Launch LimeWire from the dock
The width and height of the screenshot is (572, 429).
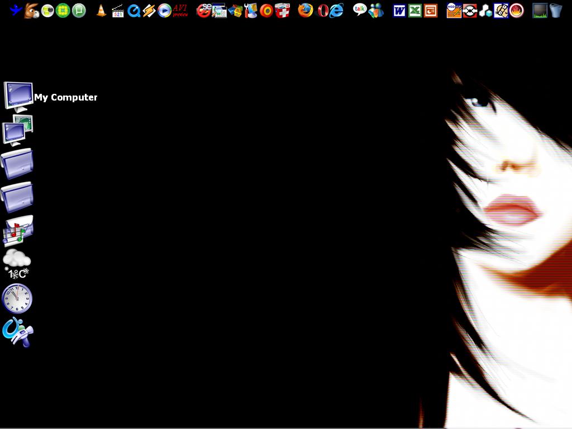pos(63,11)
